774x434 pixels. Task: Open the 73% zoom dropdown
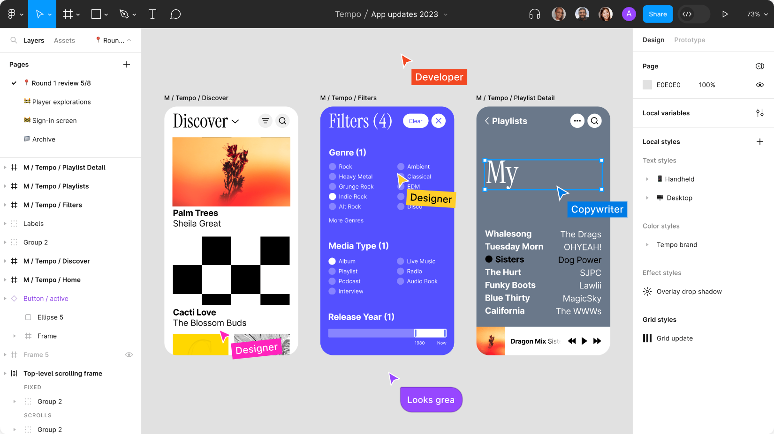757,14
